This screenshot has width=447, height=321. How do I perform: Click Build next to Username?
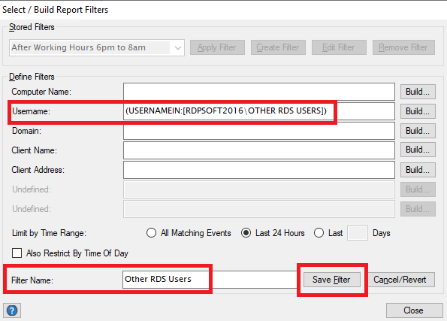click(418, 111)
